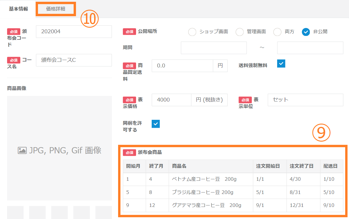
Task: Click the 円 (税抜き) unit label
Action: pyautogui.click(x=209, y=100)
